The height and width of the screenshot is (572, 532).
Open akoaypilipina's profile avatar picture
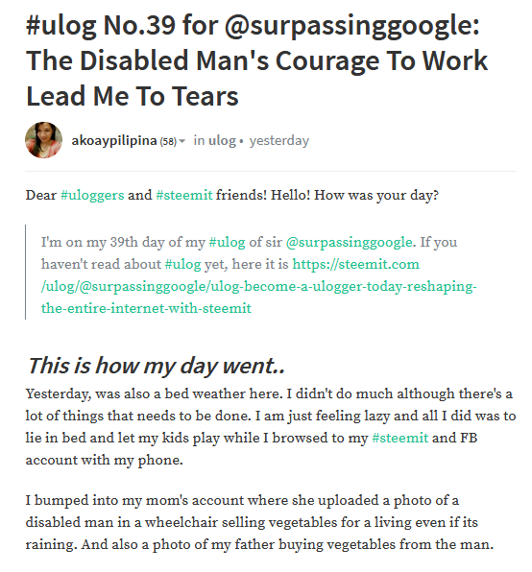[43, 140]
